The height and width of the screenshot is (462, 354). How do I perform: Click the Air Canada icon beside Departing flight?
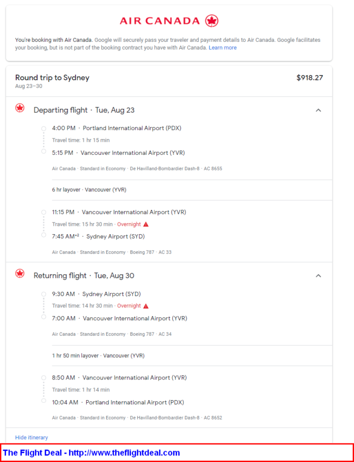[20, 108]
